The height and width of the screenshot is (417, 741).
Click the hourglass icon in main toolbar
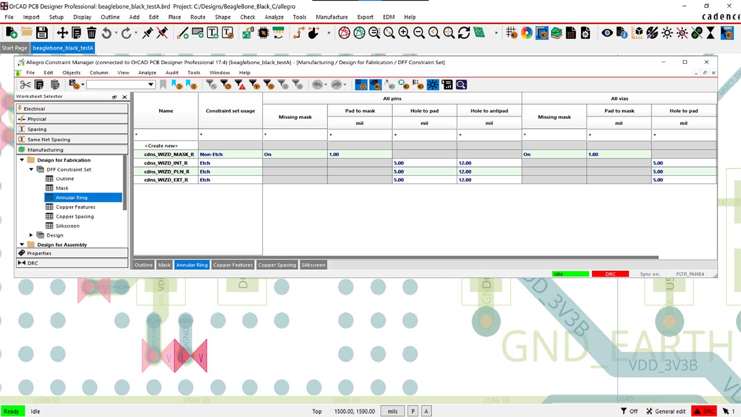tap(710, 33)
